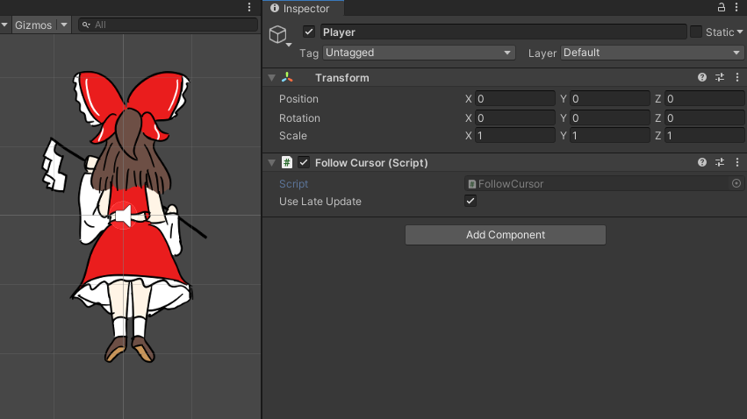The width and height of the screenshot is (747, 419).
Task: Click the Rotation Y field
Action: [610, 117]
